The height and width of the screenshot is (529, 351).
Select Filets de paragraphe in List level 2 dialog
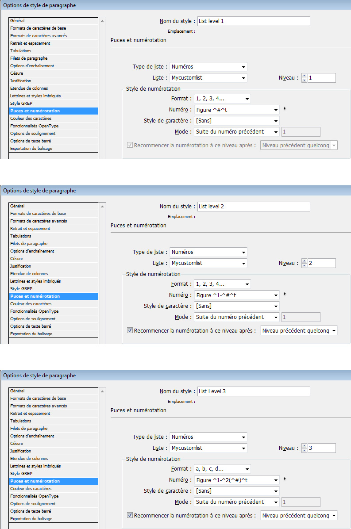(x=53, y=244)
